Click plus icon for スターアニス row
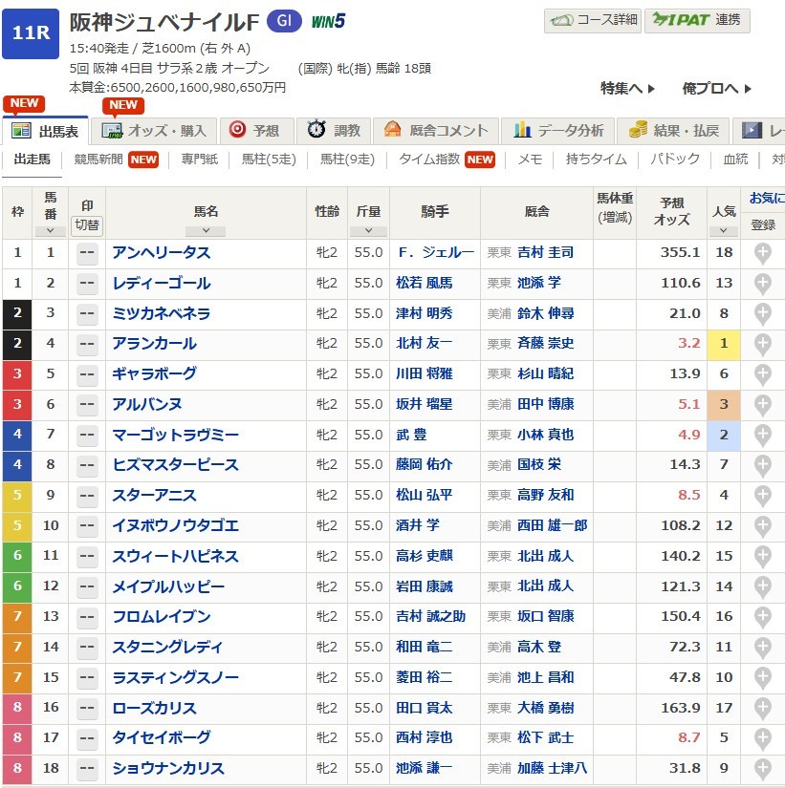The image size is (785, 788). (x=762, y=496)
